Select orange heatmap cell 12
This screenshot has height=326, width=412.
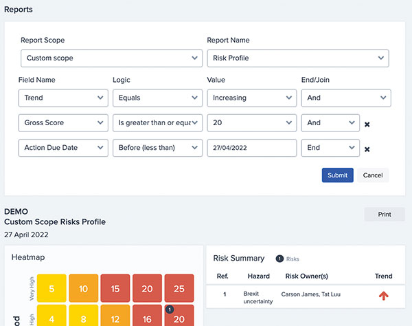point(115,316)
